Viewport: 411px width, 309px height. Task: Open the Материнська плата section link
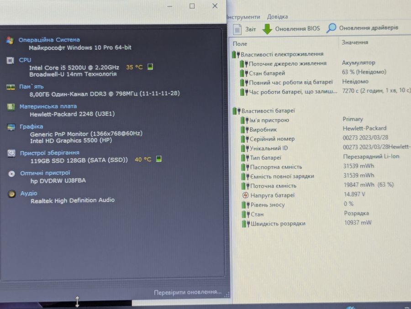tap(48, 106)
